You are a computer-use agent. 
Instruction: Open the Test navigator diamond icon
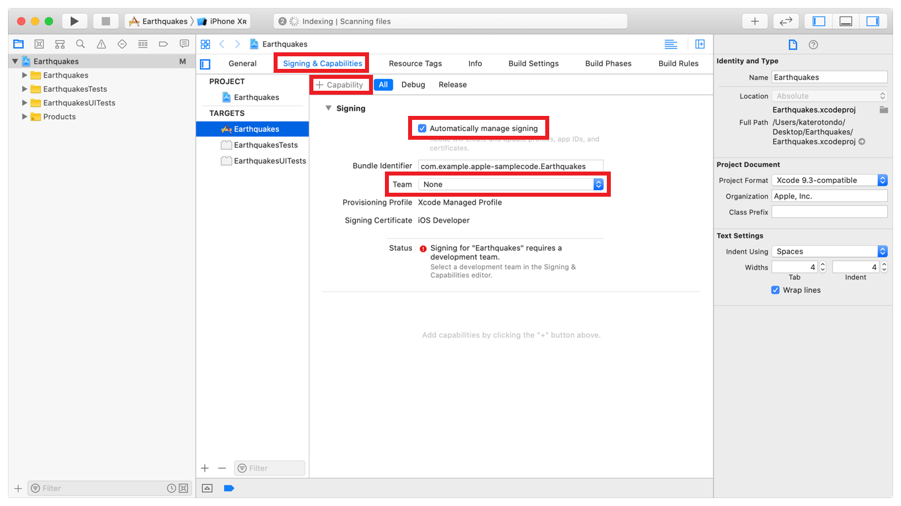point(122,44)
